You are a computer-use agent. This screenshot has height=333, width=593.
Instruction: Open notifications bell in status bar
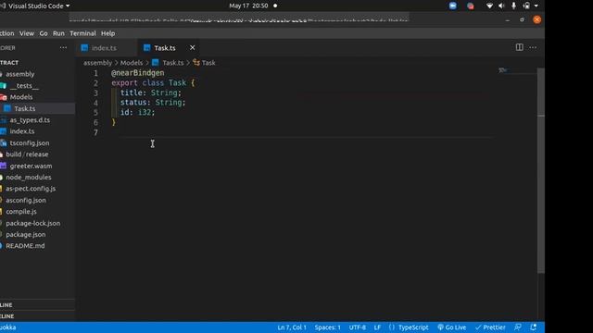coord(534,327)
